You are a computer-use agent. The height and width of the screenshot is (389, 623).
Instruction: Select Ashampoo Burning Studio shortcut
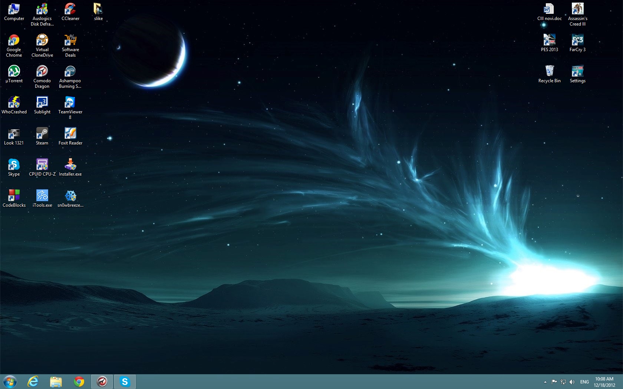click(70, 77)
